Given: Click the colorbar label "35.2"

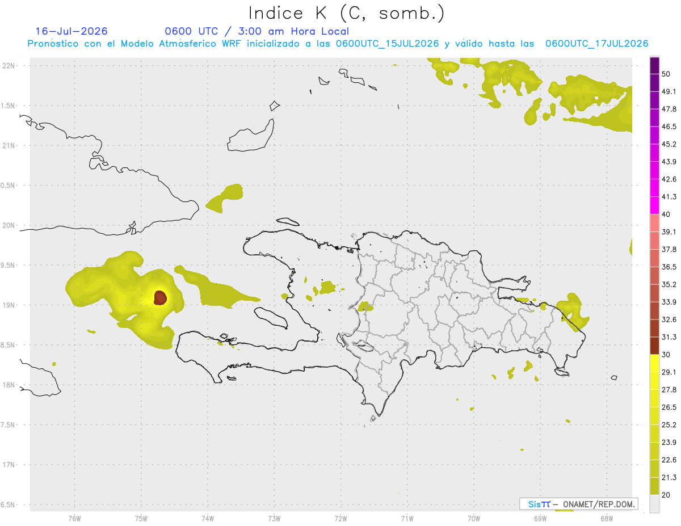Looking at the screenshot, I should tap(669, 285).
